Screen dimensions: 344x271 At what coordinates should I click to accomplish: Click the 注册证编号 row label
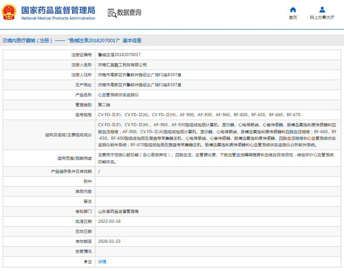tap(81, 55)
